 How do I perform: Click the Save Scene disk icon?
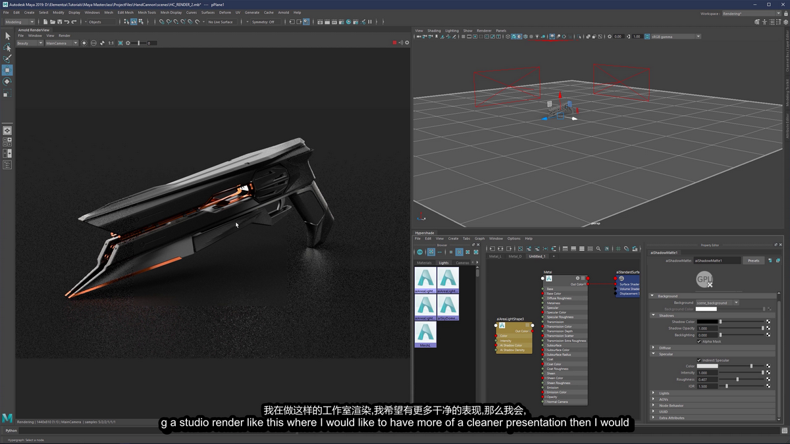pyautogui.click(x=59, y=22)
